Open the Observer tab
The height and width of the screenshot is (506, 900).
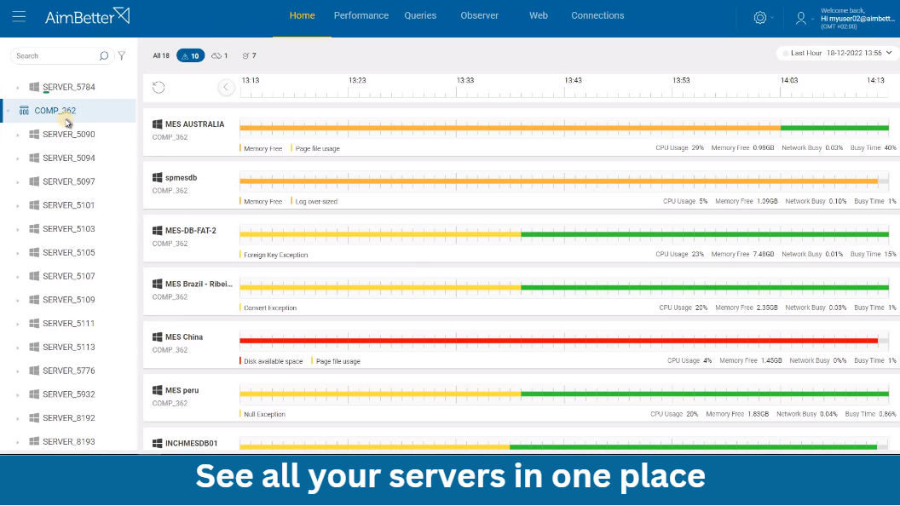coord(479,15)
